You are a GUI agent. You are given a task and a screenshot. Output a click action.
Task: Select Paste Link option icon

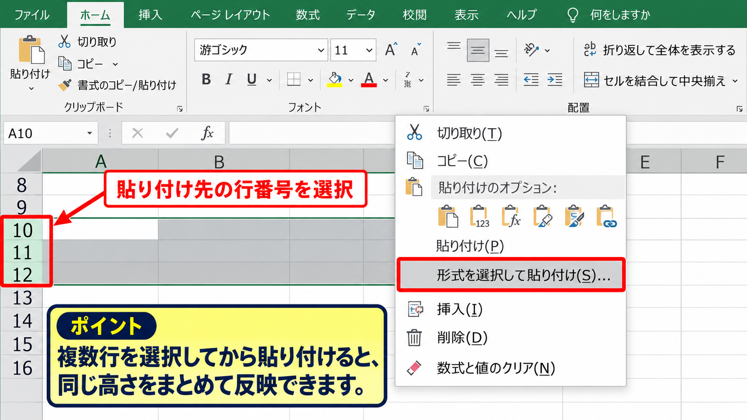(607, 216)
